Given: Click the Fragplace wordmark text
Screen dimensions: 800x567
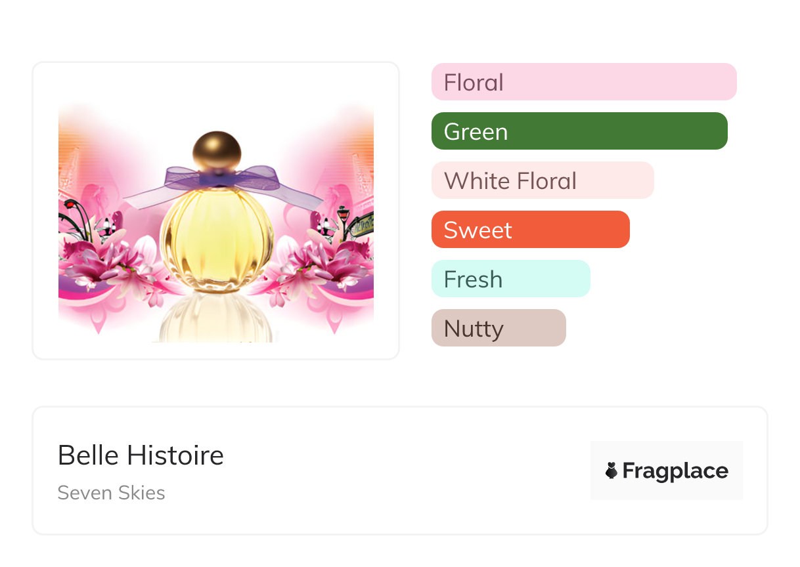Looking at the screenshot, I should pos(675,471).
